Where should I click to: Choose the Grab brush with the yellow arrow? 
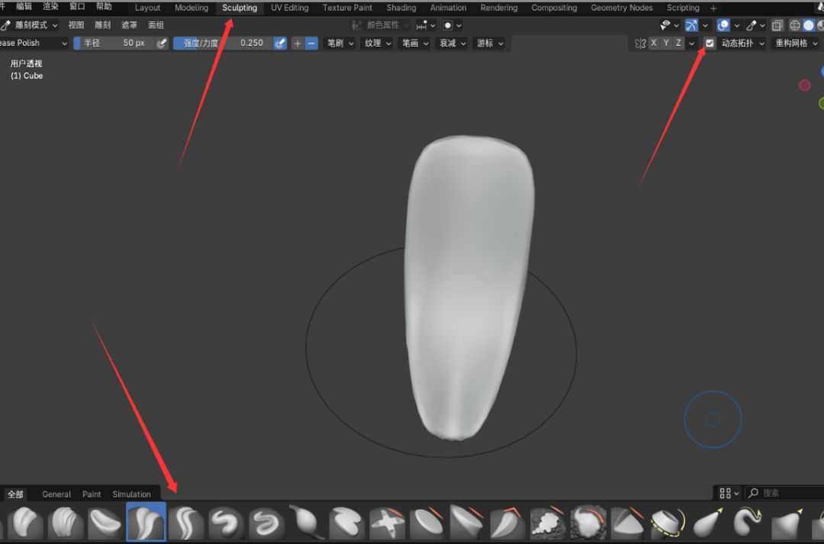point(708,523)
